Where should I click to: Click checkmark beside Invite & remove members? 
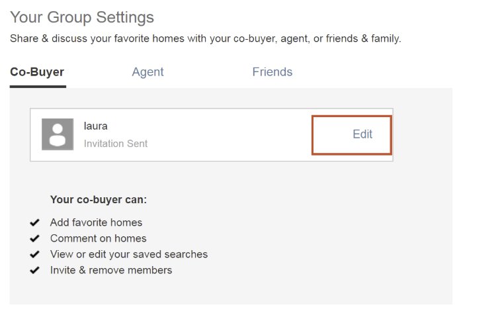pyautogui.click(x=34, y=270)
